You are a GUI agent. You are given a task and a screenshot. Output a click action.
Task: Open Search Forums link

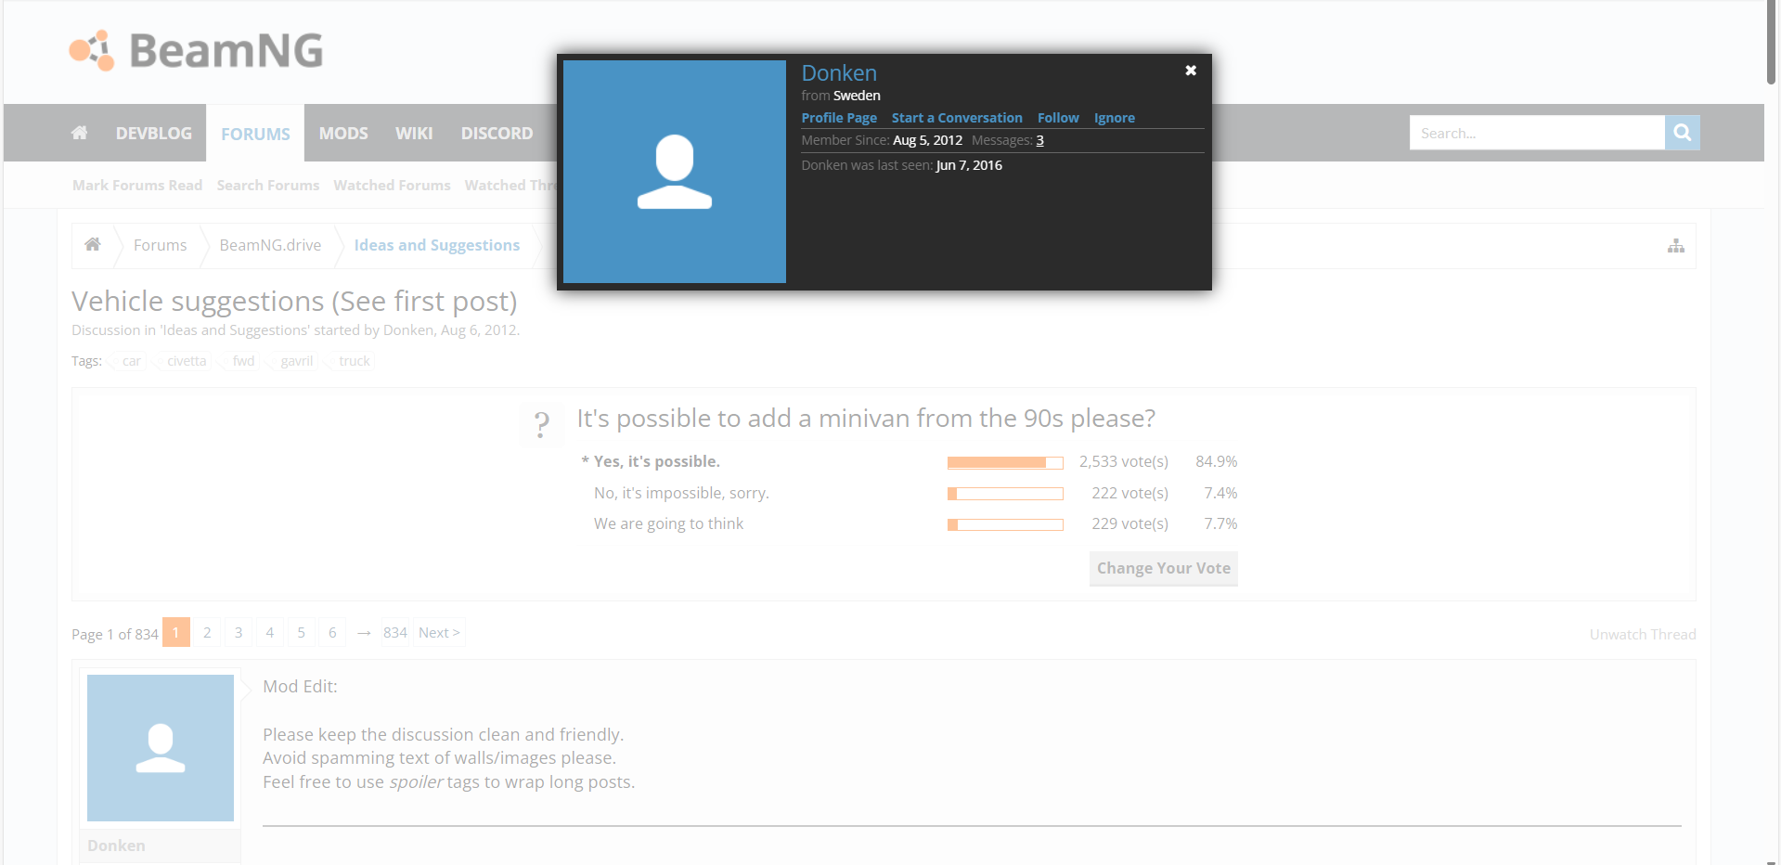click(268, 185)
